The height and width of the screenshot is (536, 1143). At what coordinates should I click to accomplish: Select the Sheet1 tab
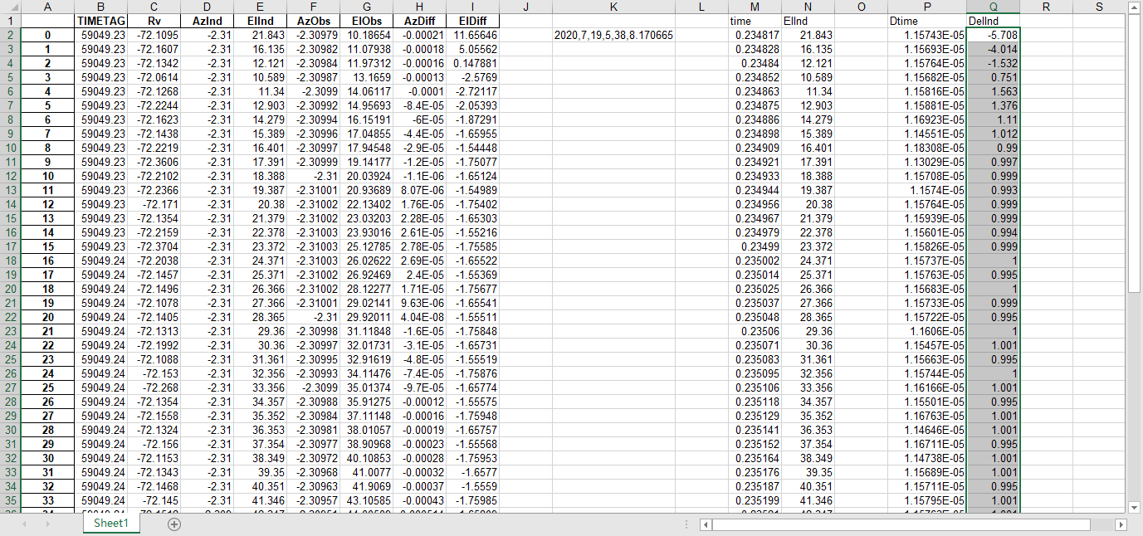click(x=110, y=525)
